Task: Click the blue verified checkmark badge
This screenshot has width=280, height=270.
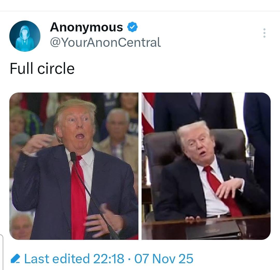Action: [132, 27]
